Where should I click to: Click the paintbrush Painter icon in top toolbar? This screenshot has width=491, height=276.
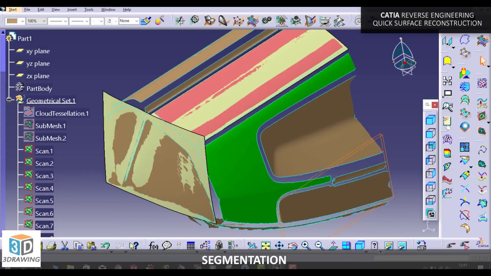pyautogui.click(x=146, y=21)
